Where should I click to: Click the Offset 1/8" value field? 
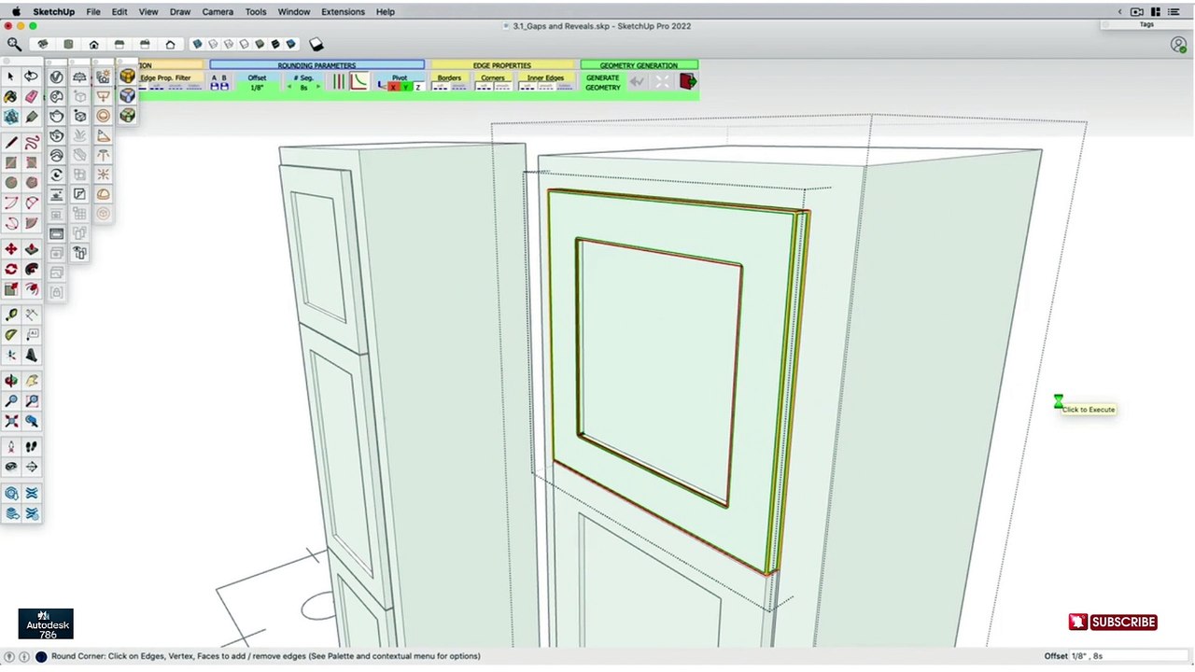coord(257,88)
